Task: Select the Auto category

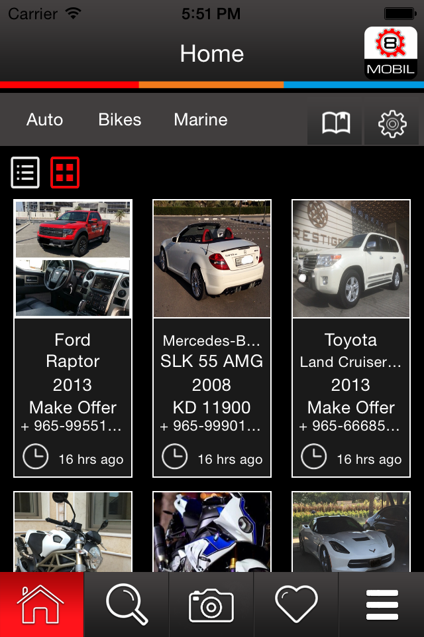Action: [44, 120]
